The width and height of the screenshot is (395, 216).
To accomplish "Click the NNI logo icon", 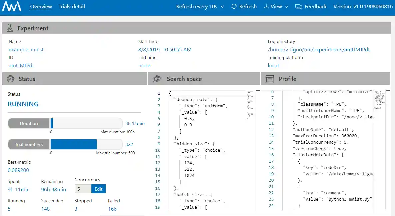I will 11,7.
